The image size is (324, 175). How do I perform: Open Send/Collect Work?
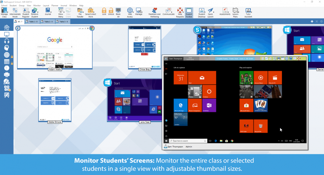tap(90, 12)
